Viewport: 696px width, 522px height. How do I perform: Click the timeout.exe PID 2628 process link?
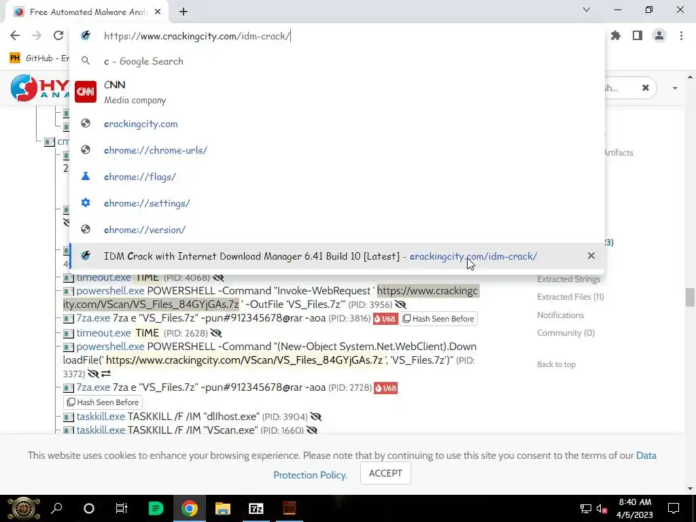pyautogui.click(x=103, y=333)
